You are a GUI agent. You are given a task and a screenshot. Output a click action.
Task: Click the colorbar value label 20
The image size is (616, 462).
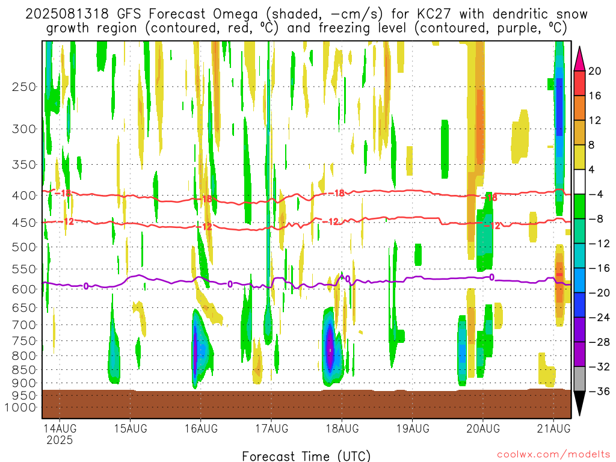[595, 71]
